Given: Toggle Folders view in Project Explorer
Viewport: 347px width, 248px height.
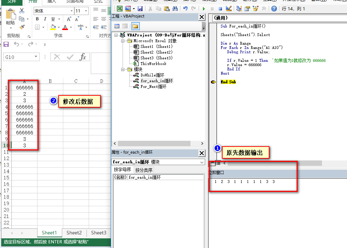Looking at the screenshot, I should coord(135,26).
